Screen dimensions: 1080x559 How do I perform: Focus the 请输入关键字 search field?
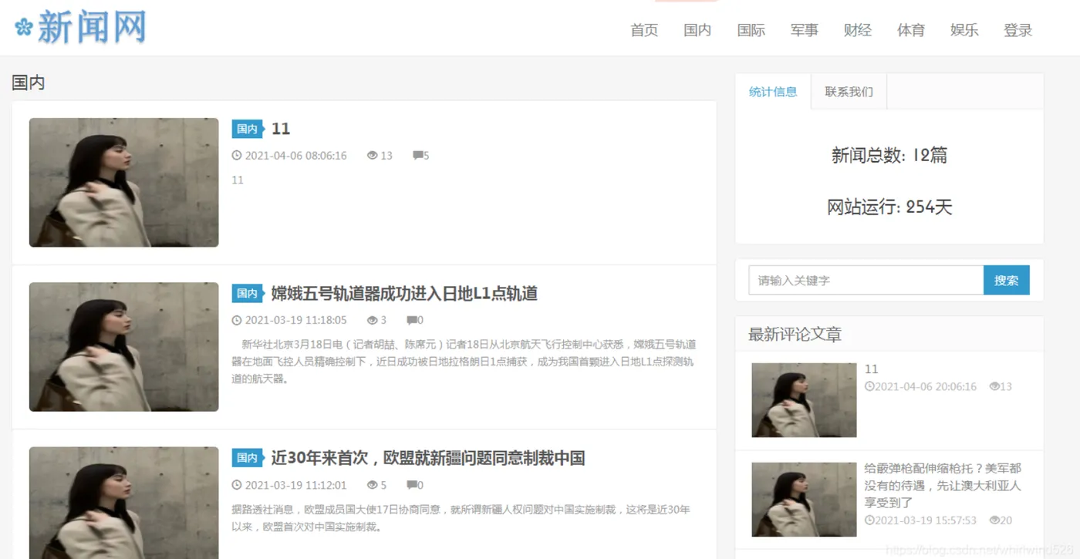coord(866,281)
